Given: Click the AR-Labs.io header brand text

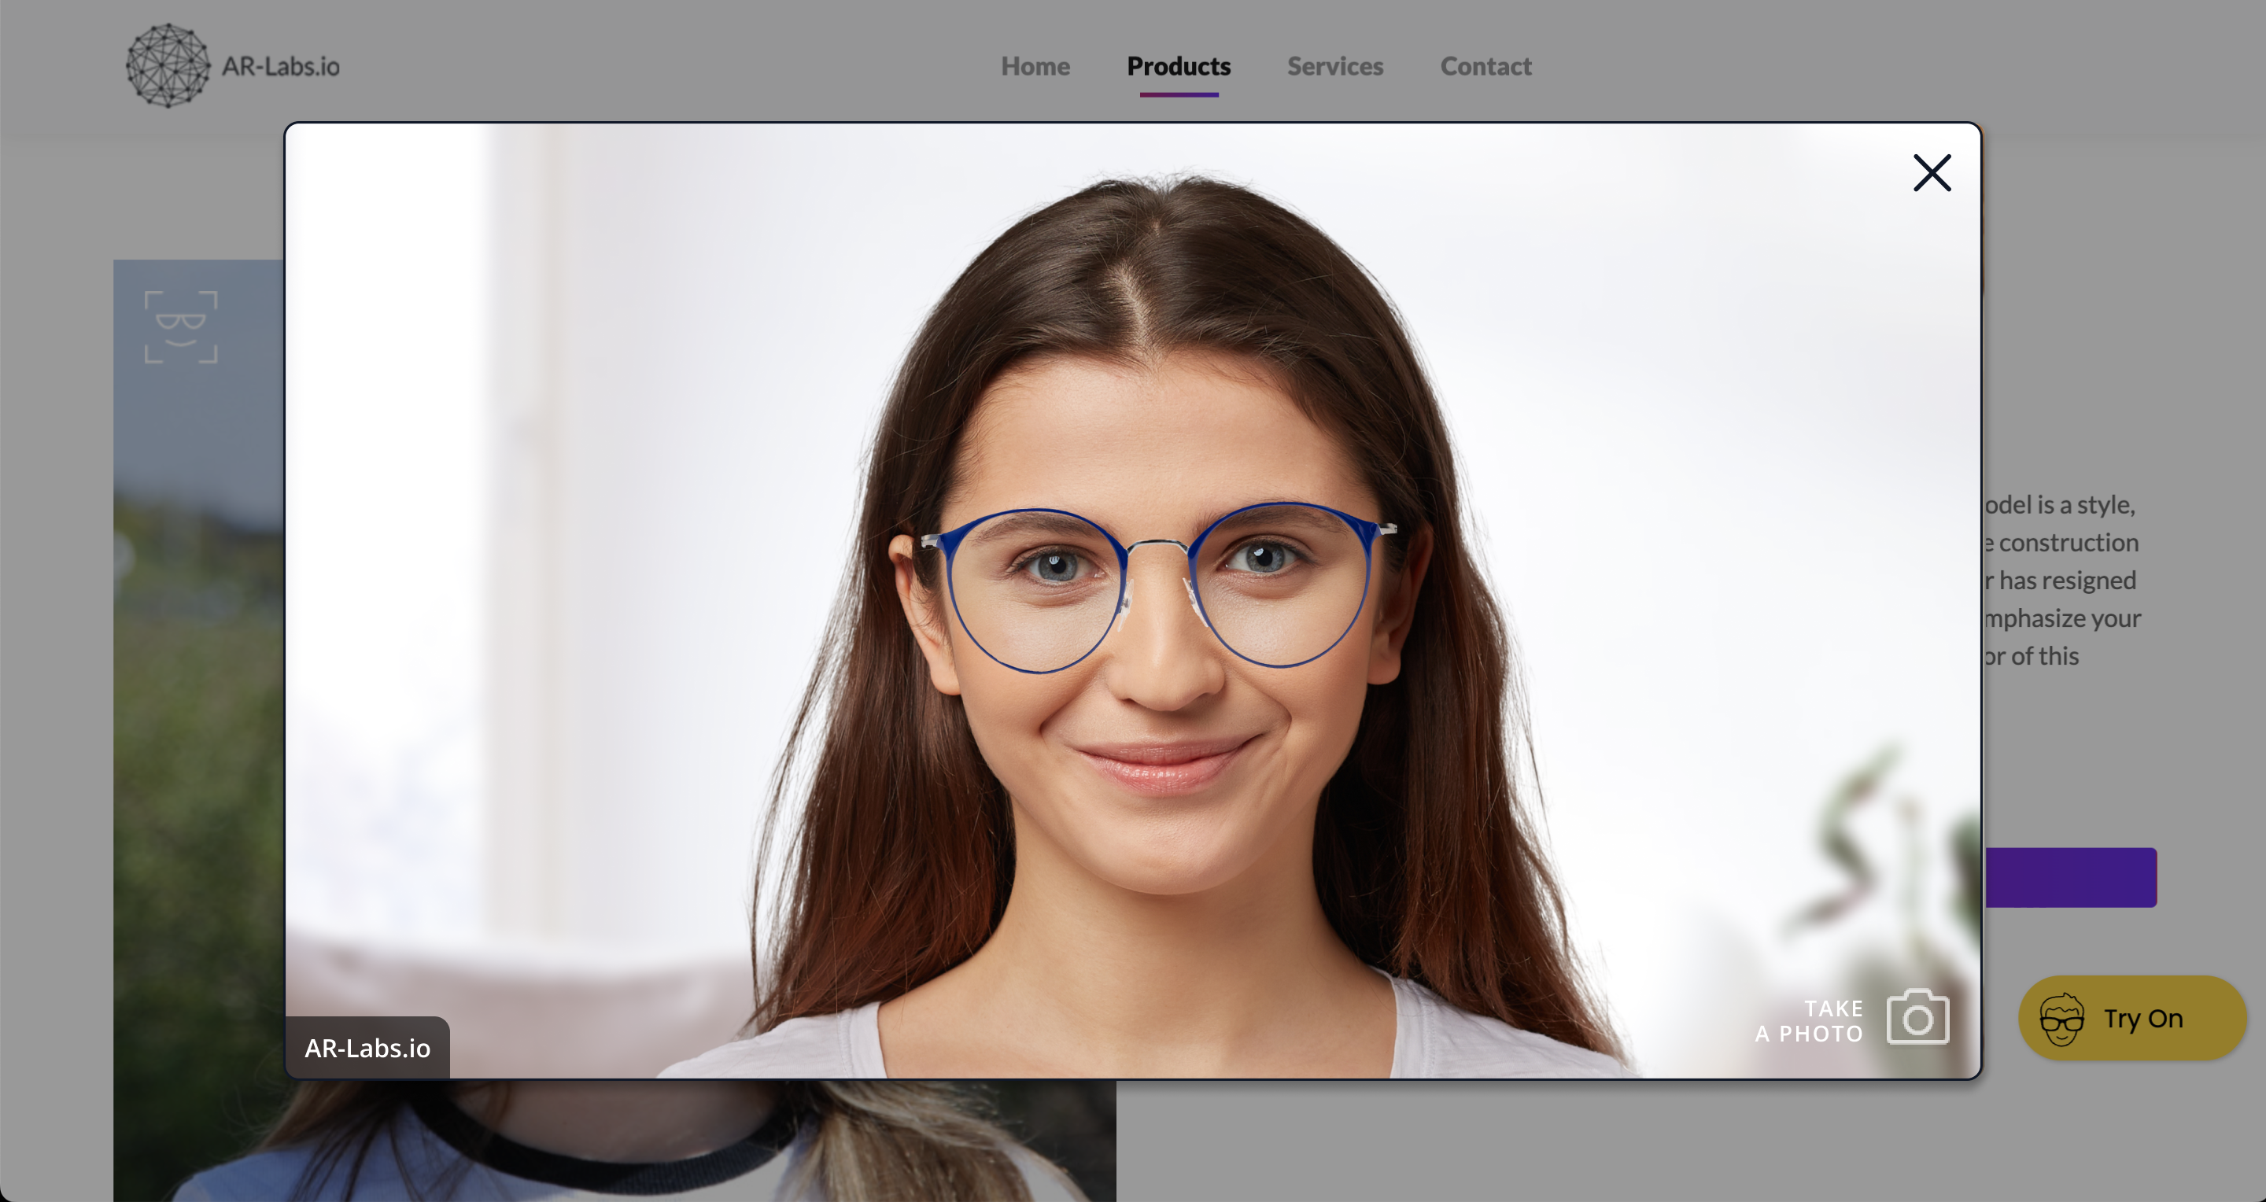Looking at the screenshot, I should click(x=281, y=66).
